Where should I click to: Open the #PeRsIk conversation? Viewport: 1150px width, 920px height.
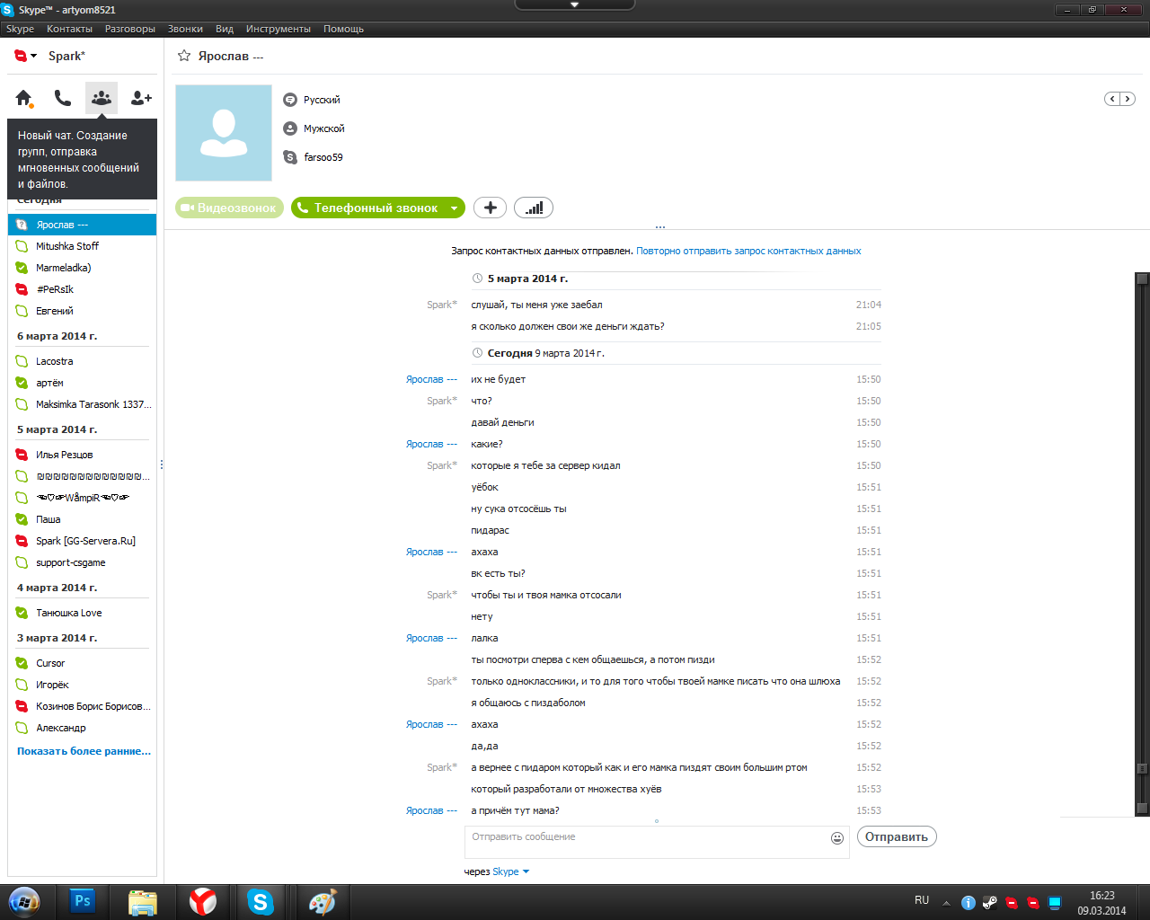[82, 289]
